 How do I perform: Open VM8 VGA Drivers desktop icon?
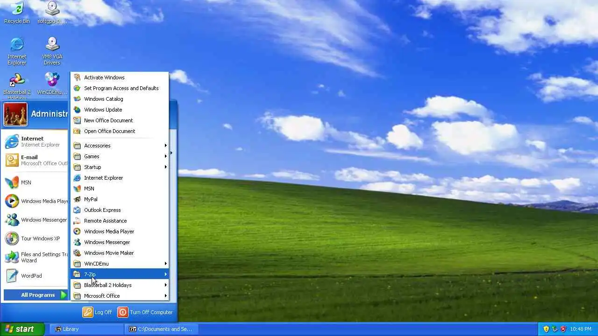[52, 51]
